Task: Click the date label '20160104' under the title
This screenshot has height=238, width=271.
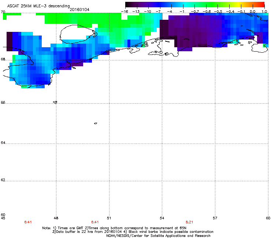Action: point(79,10)
